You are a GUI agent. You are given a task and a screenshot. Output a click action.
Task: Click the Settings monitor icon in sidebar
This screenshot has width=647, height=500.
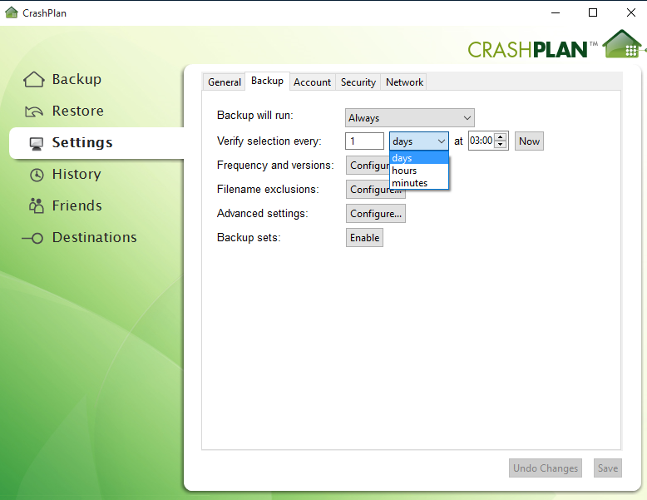(x=37, y=143)
